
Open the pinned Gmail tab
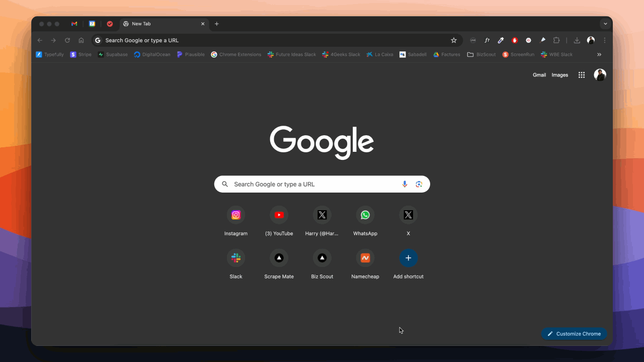74,24
